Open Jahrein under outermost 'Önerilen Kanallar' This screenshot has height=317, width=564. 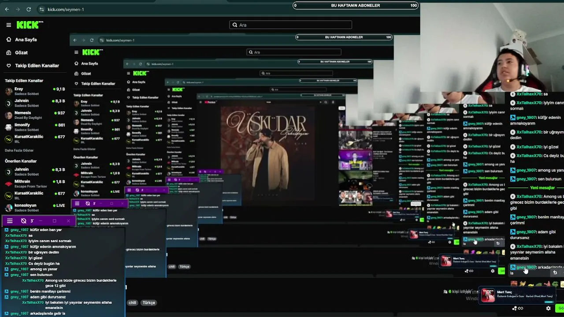[35, 172]
